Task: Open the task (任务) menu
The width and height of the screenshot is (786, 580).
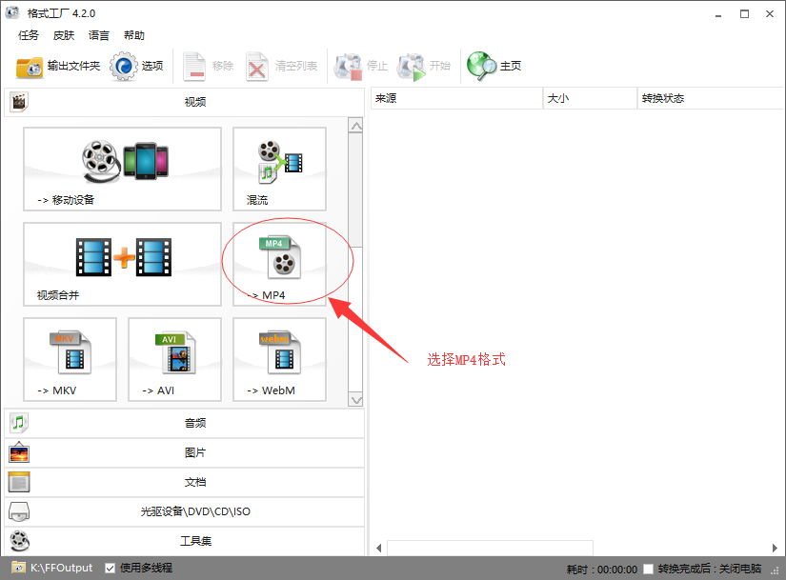Action: tap(29, 35)
